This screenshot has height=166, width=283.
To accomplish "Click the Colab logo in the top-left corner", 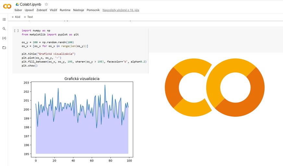I will (x=7, y=6).
